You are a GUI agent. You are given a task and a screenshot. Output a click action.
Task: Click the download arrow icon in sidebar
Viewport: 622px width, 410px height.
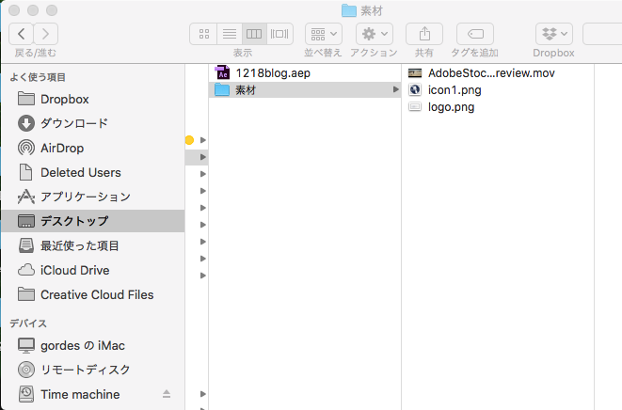(x=26, y=123)
